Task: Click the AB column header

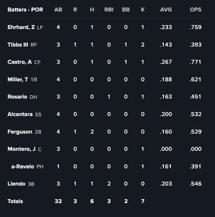Action: [58, 10]
